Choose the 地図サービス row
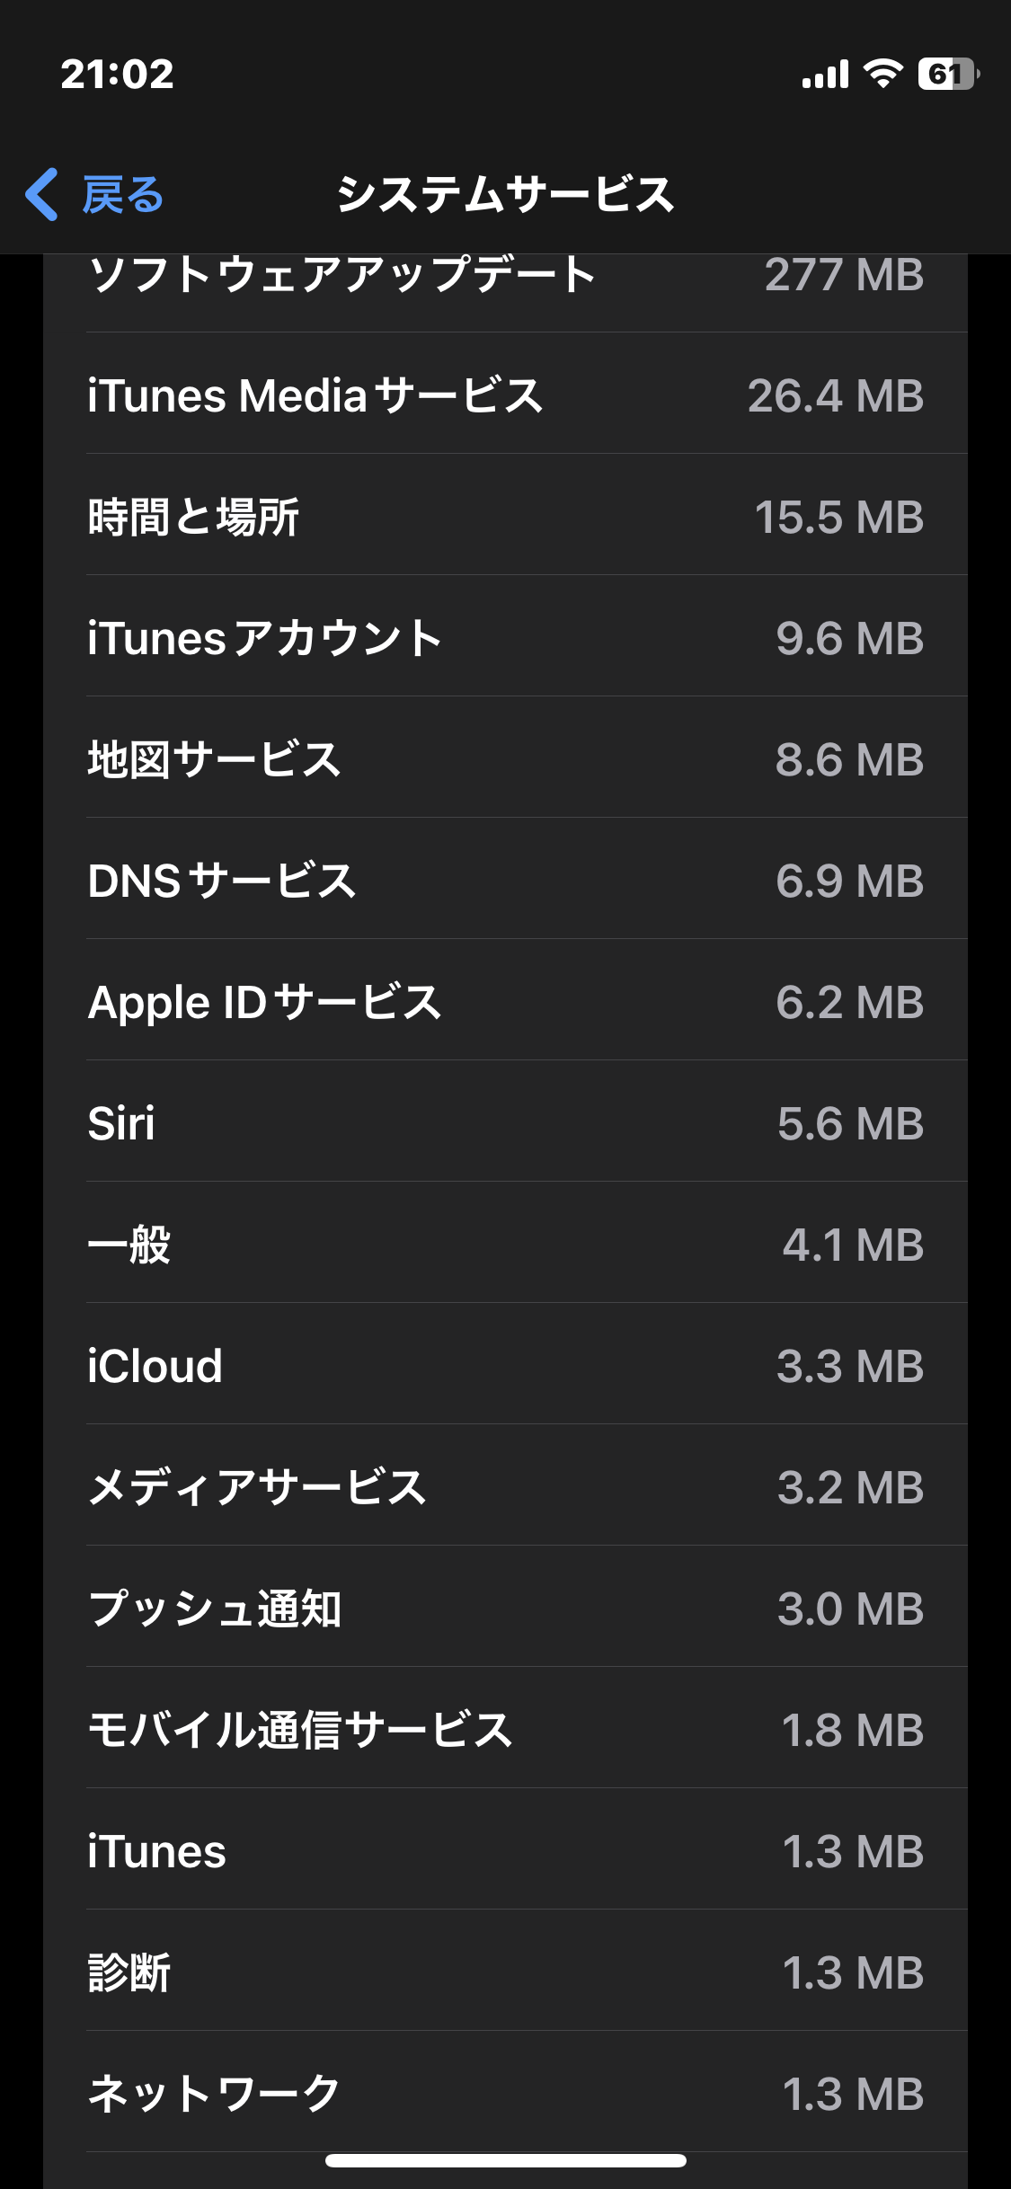1011x2189 pixels. click(x=505, y=759)
